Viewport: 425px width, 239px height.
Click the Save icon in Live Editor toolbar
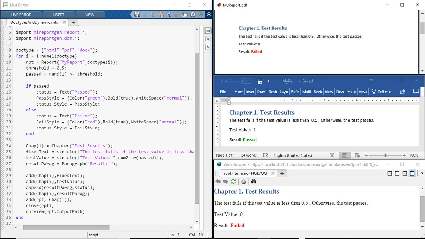(137, 15)
